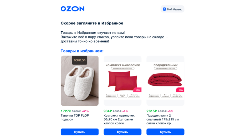Image resolution: width=235 pixels, height=138 pixels.
Task: Click the −65% discount label
Action: pyautogui.click(x=85, y=111)
